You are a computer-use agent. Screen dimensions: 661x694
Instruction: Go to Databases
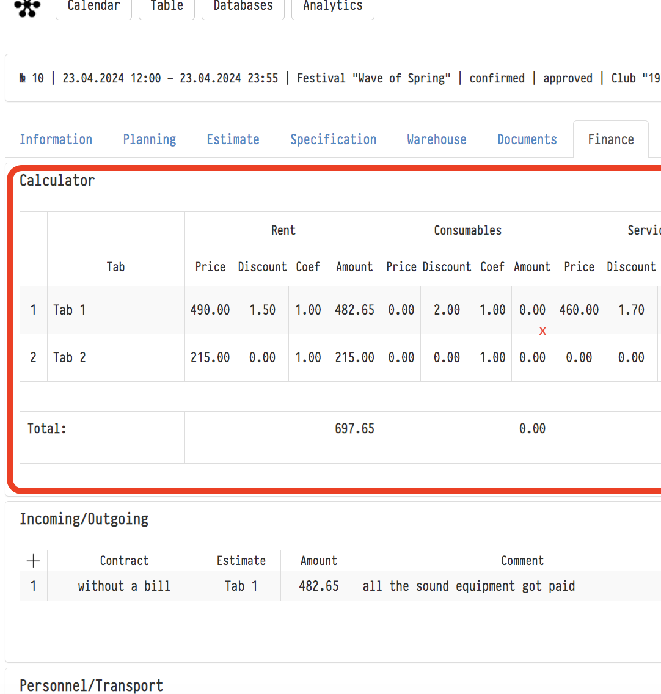point(243,7)
